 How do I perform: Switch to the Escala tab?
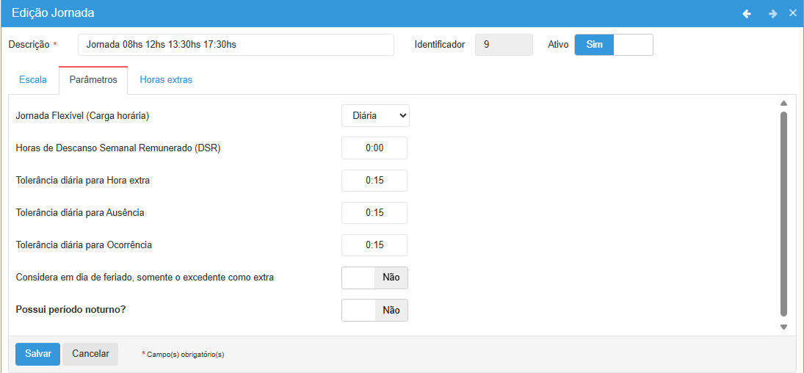(x=33, y=80)
